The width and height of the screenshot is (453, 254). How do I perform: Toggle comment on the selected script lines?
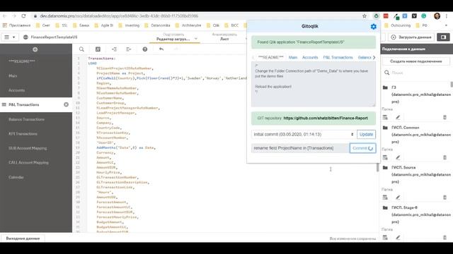pos(98,49)
